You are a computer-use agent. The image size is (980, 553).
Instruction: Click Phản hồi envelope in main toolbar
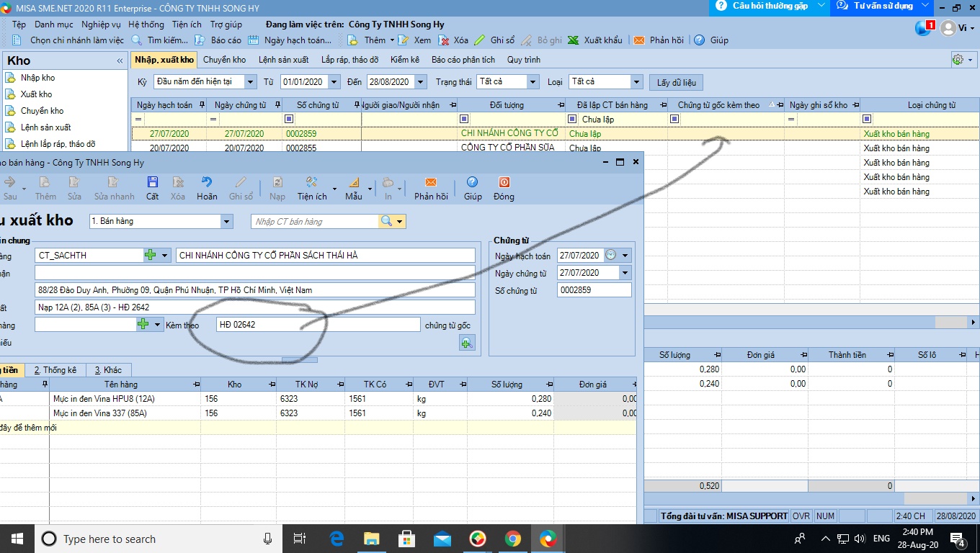tap(639, 40)
